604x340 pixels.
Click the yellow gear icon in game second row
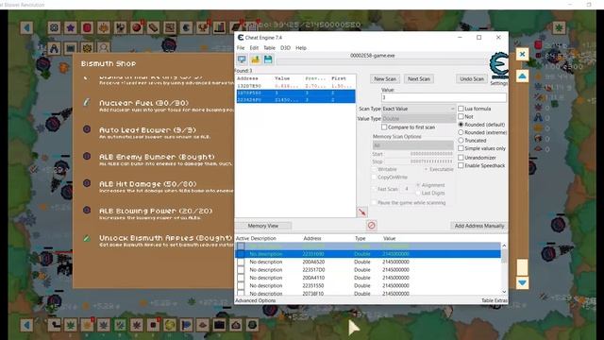tap(87, 48)
